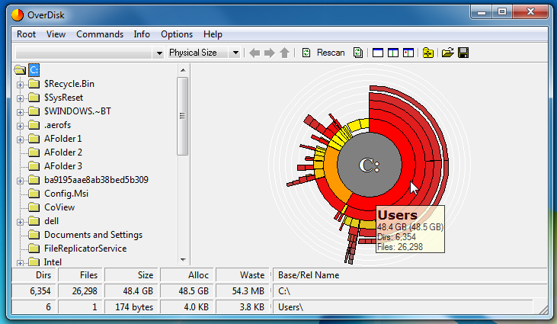Select the .aerofs folder name
The image size is (557, 324).
coord(58,125)
